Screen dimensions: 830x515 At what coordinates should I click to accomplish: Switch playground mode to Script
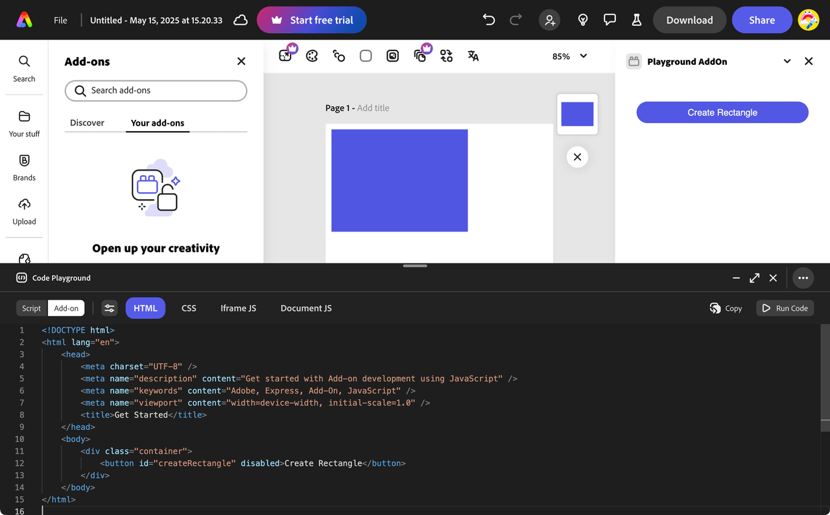31,308
